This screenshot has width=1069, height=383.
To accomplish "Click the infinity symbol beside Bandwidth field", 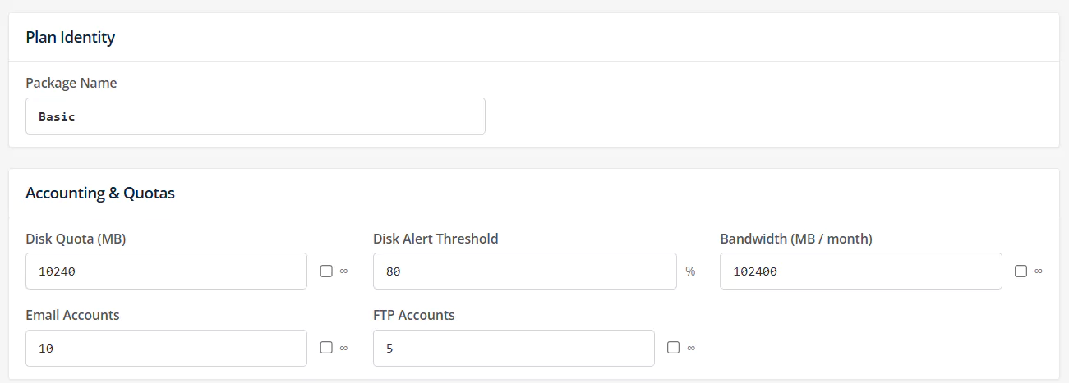I will click(1039, 271).
